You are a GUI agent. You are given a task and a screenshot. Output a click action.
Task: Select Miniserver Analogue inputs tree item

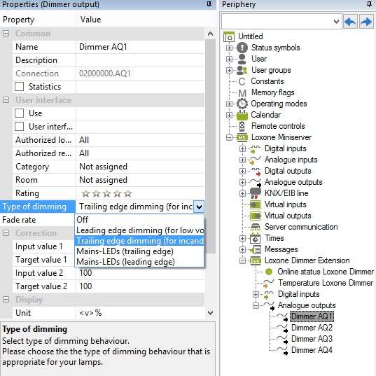coord(291,160)
